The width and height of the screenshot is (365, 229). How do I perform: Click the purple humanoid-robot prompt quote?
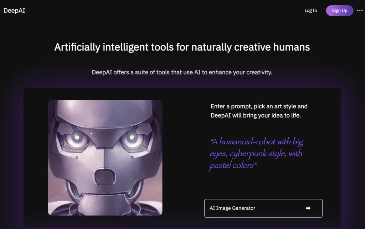click(257, 153)
